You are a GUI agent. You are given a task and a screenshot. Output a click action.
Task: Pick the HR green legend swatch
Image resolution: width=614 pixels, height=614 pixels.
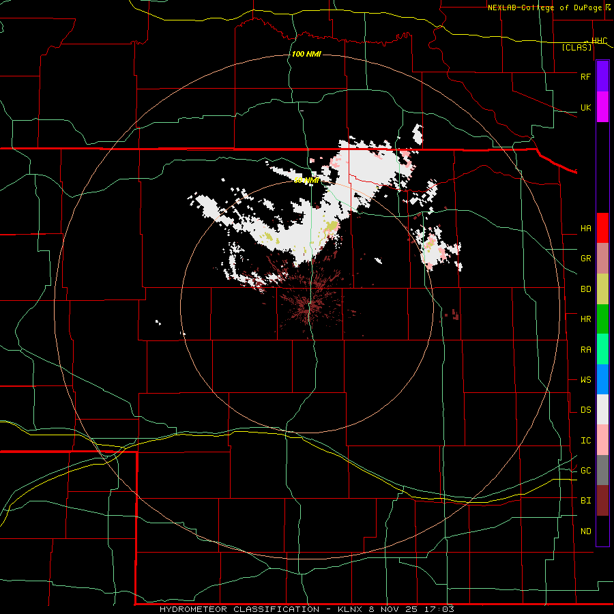pyautogui.click(x=602, y=319)
